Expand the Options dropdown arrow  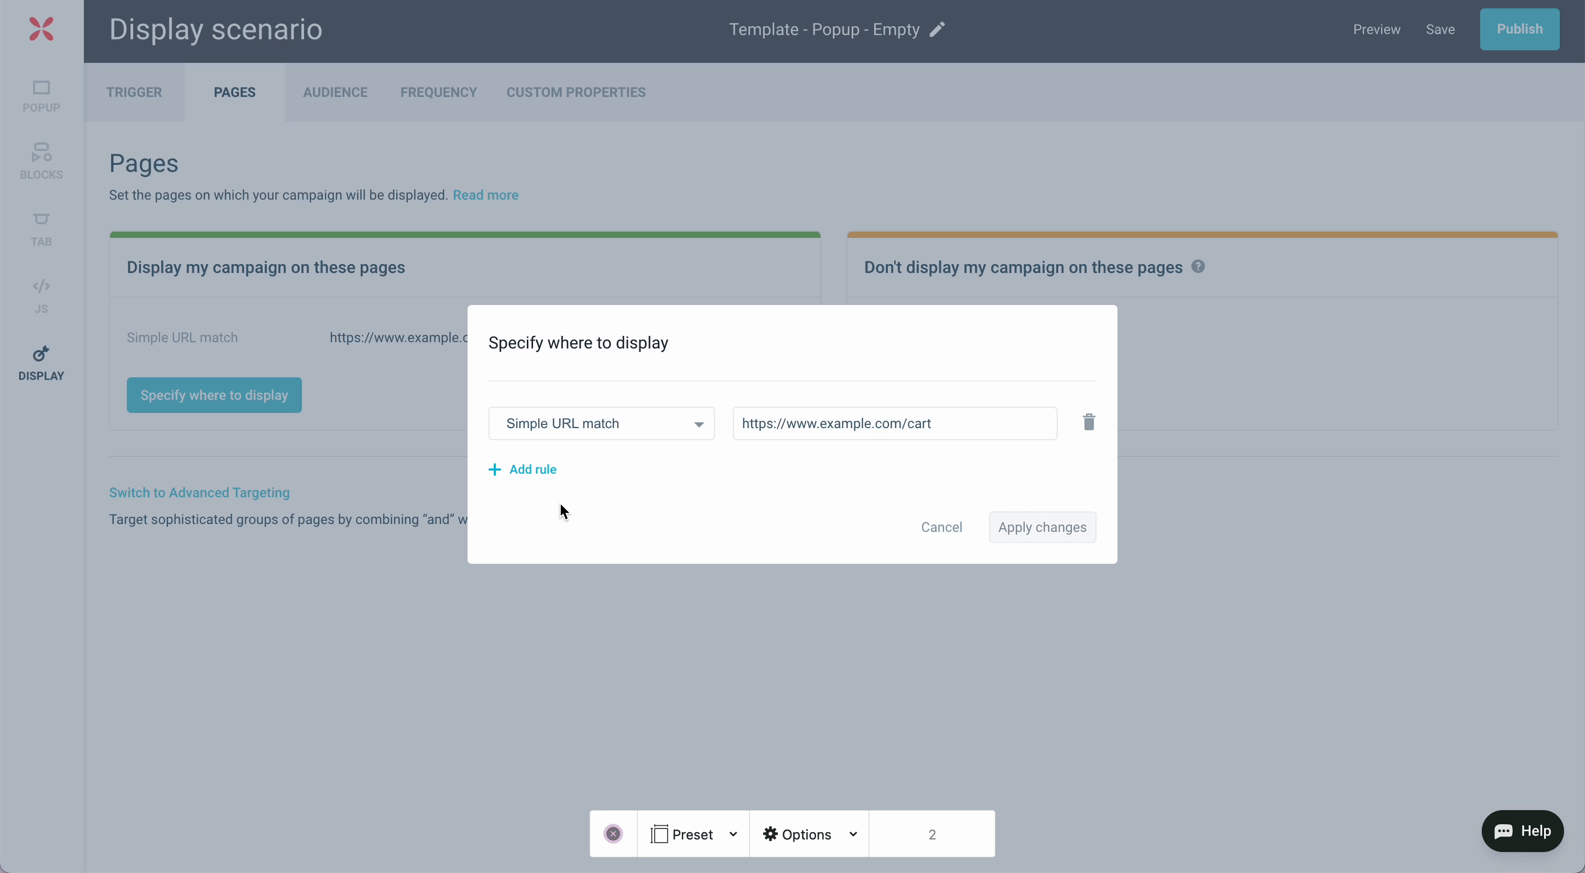853,834
